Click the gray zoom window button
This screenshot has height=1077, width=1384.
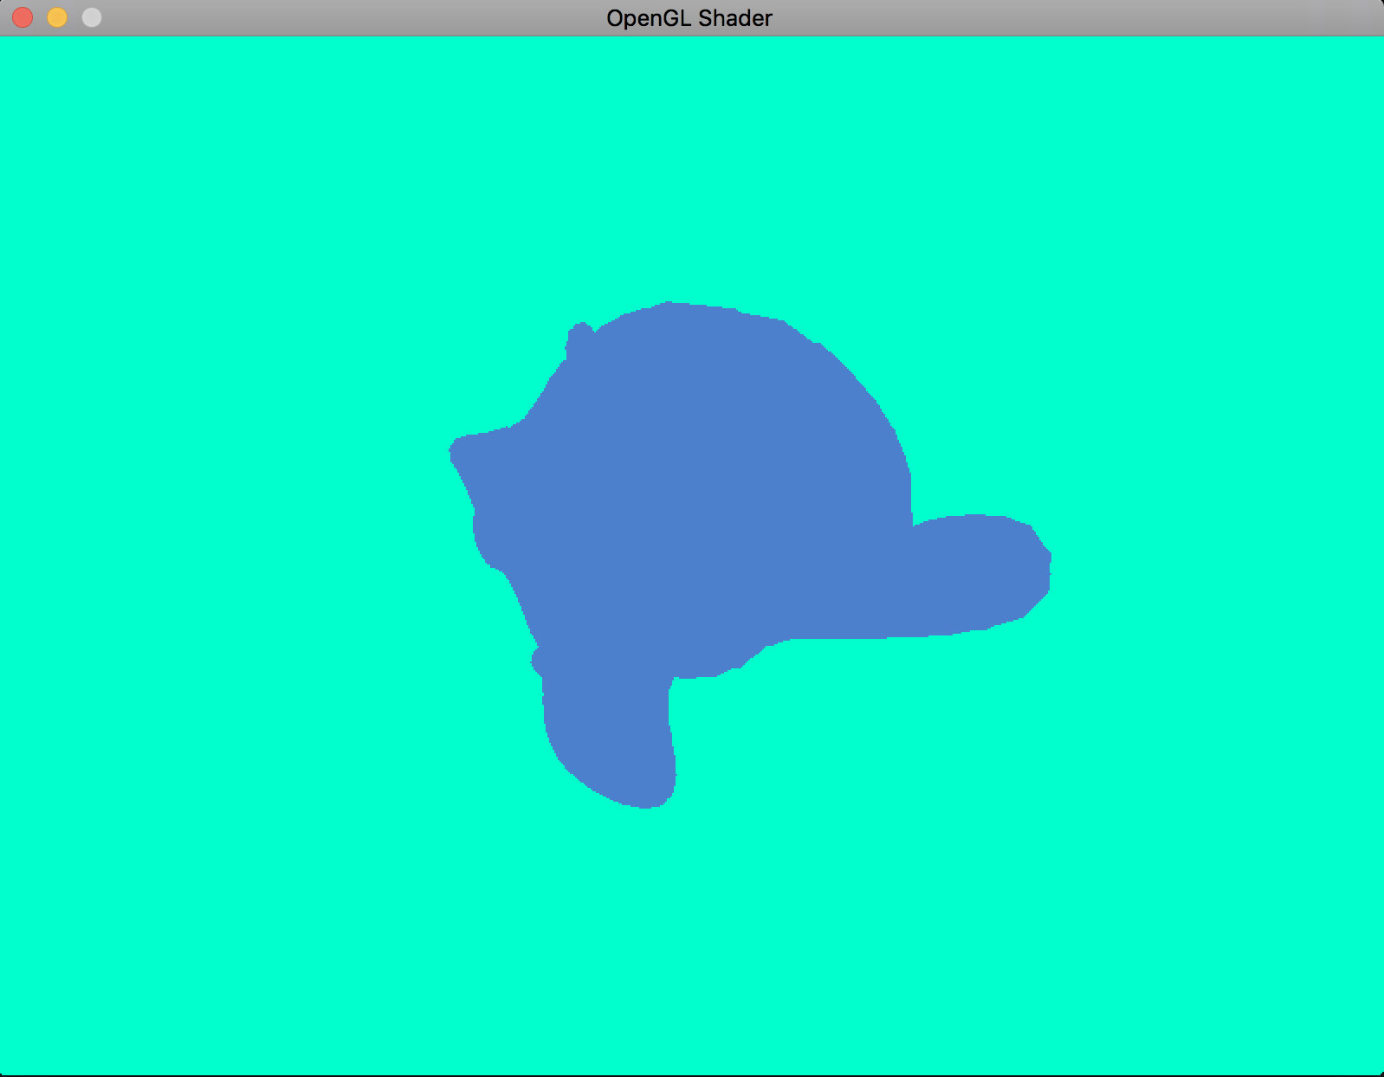click(92, 17)
